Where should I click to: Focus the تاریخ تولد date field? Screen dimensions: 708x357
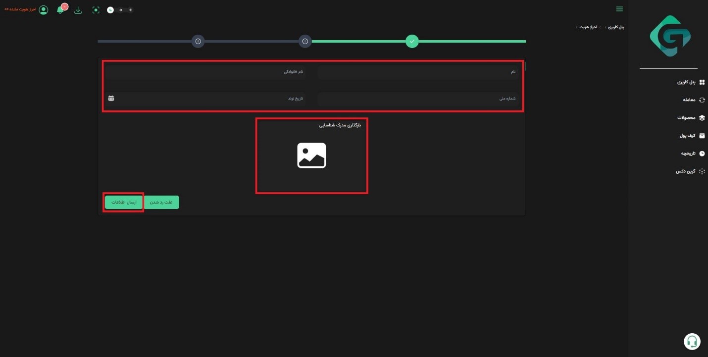click(205, 99)
